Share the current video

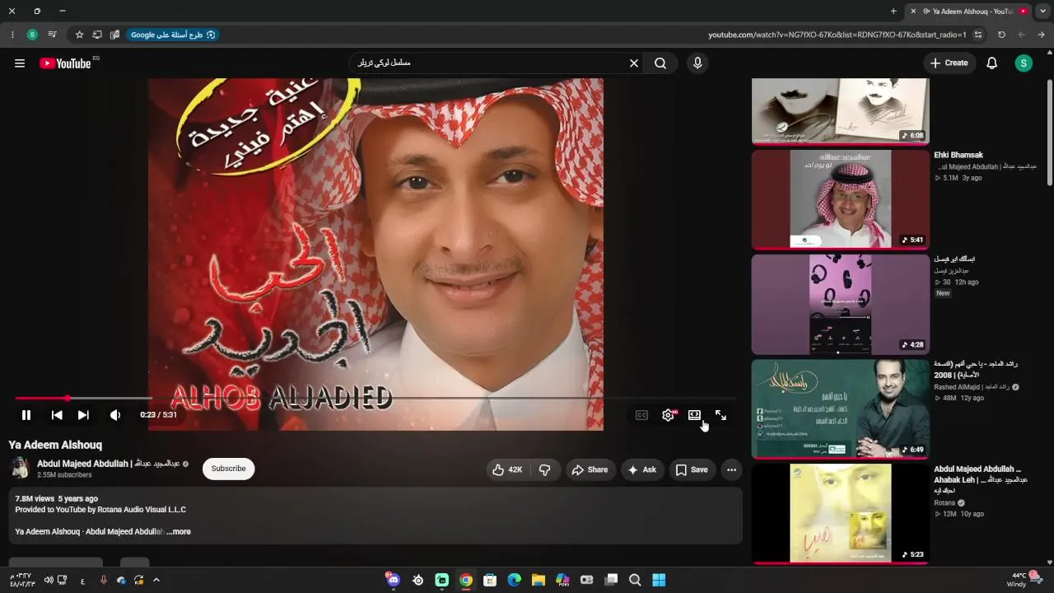pyautogui.click(x=590, y=469)
